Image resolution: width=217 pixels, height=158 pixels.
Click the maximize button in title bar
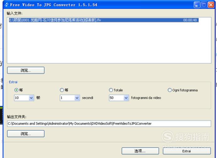204,5
